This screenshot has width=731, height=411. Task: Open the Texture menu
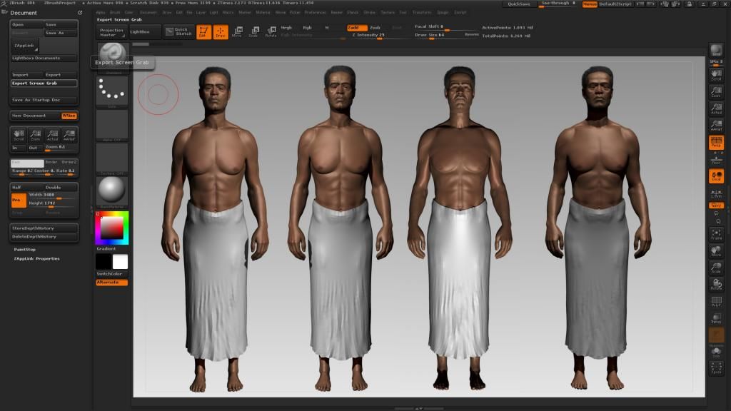click(388, 13)
